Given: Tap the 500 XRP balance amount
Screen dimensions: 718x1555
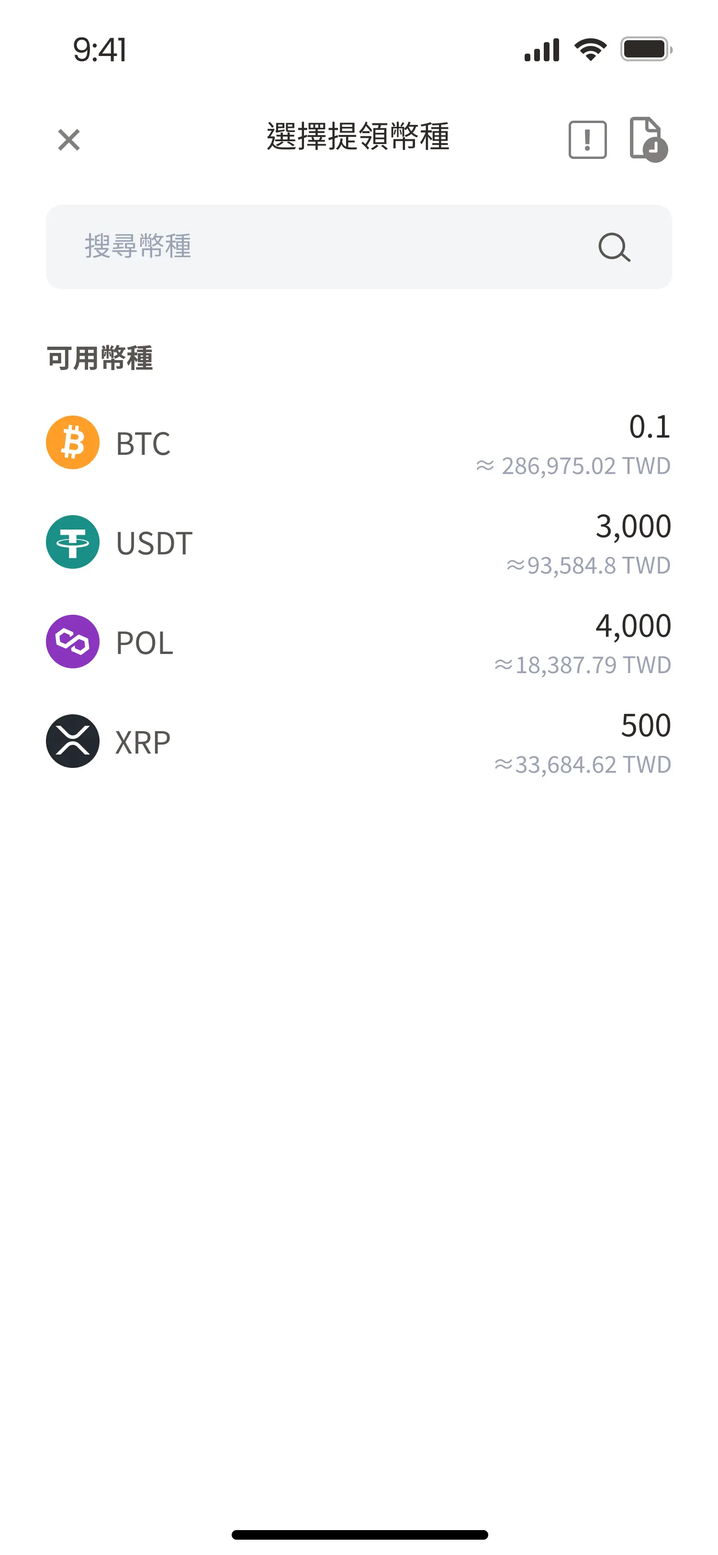Looking at the screenshot, I should pyautogui.click(x=646, y=726).
